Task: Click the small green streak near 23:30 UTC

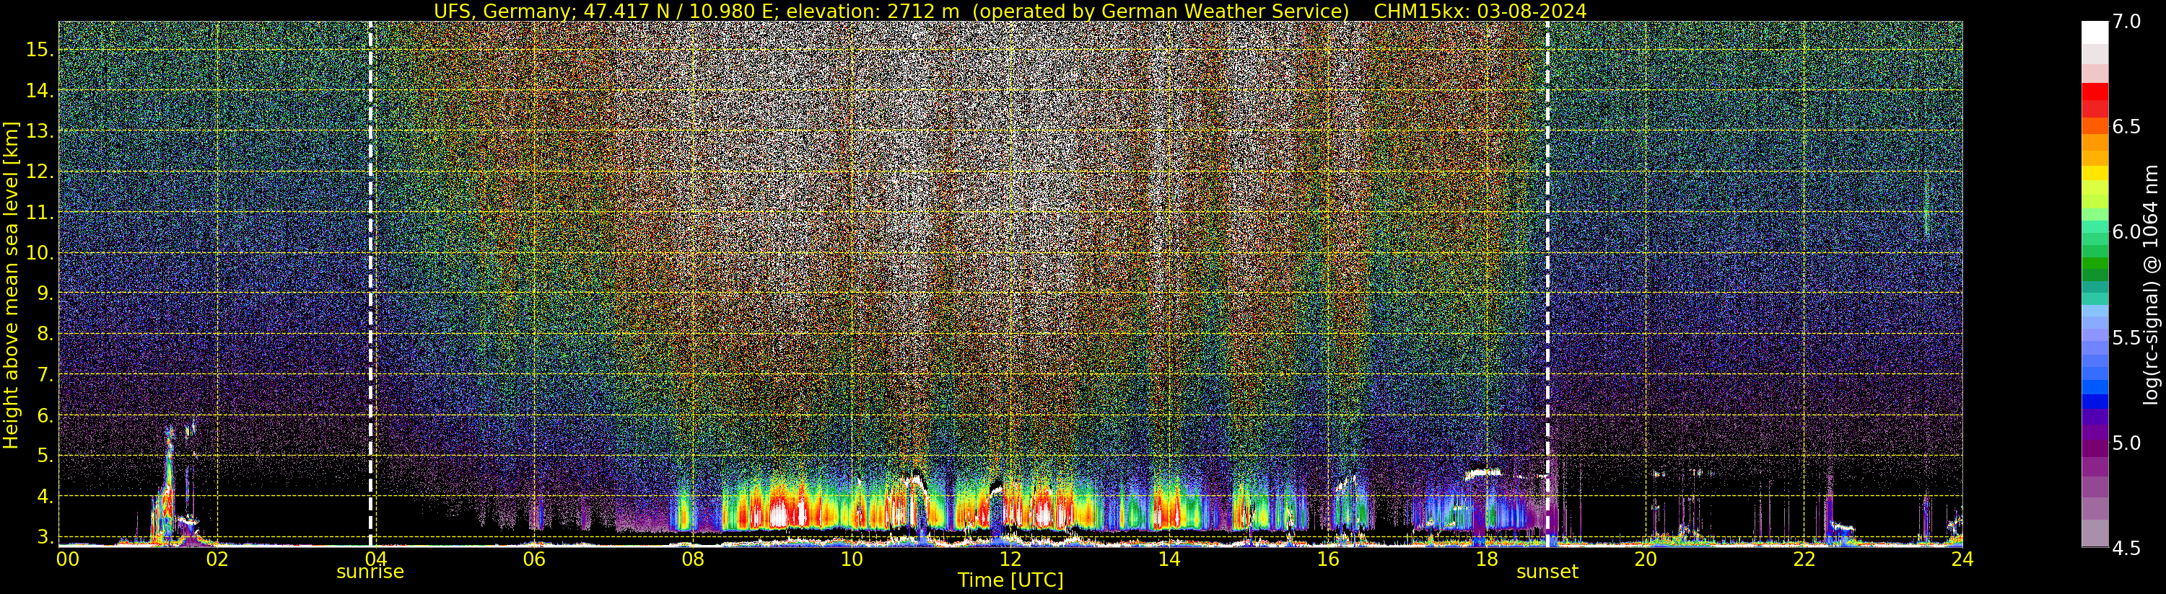Action: click(x=1926, y=206)
